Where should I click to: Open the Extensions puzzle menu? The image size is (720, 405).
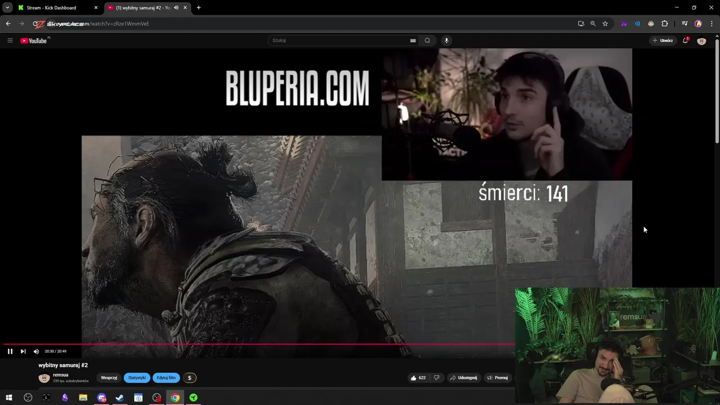click(x=664, y=24)
